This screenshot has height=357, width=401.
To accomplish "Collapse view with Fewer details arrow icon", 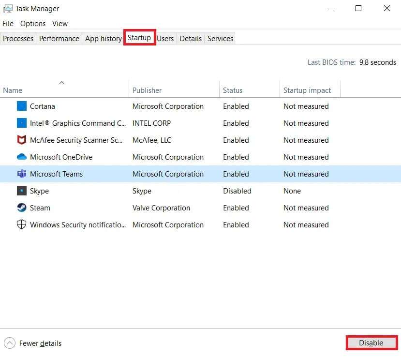I will 10,343.
